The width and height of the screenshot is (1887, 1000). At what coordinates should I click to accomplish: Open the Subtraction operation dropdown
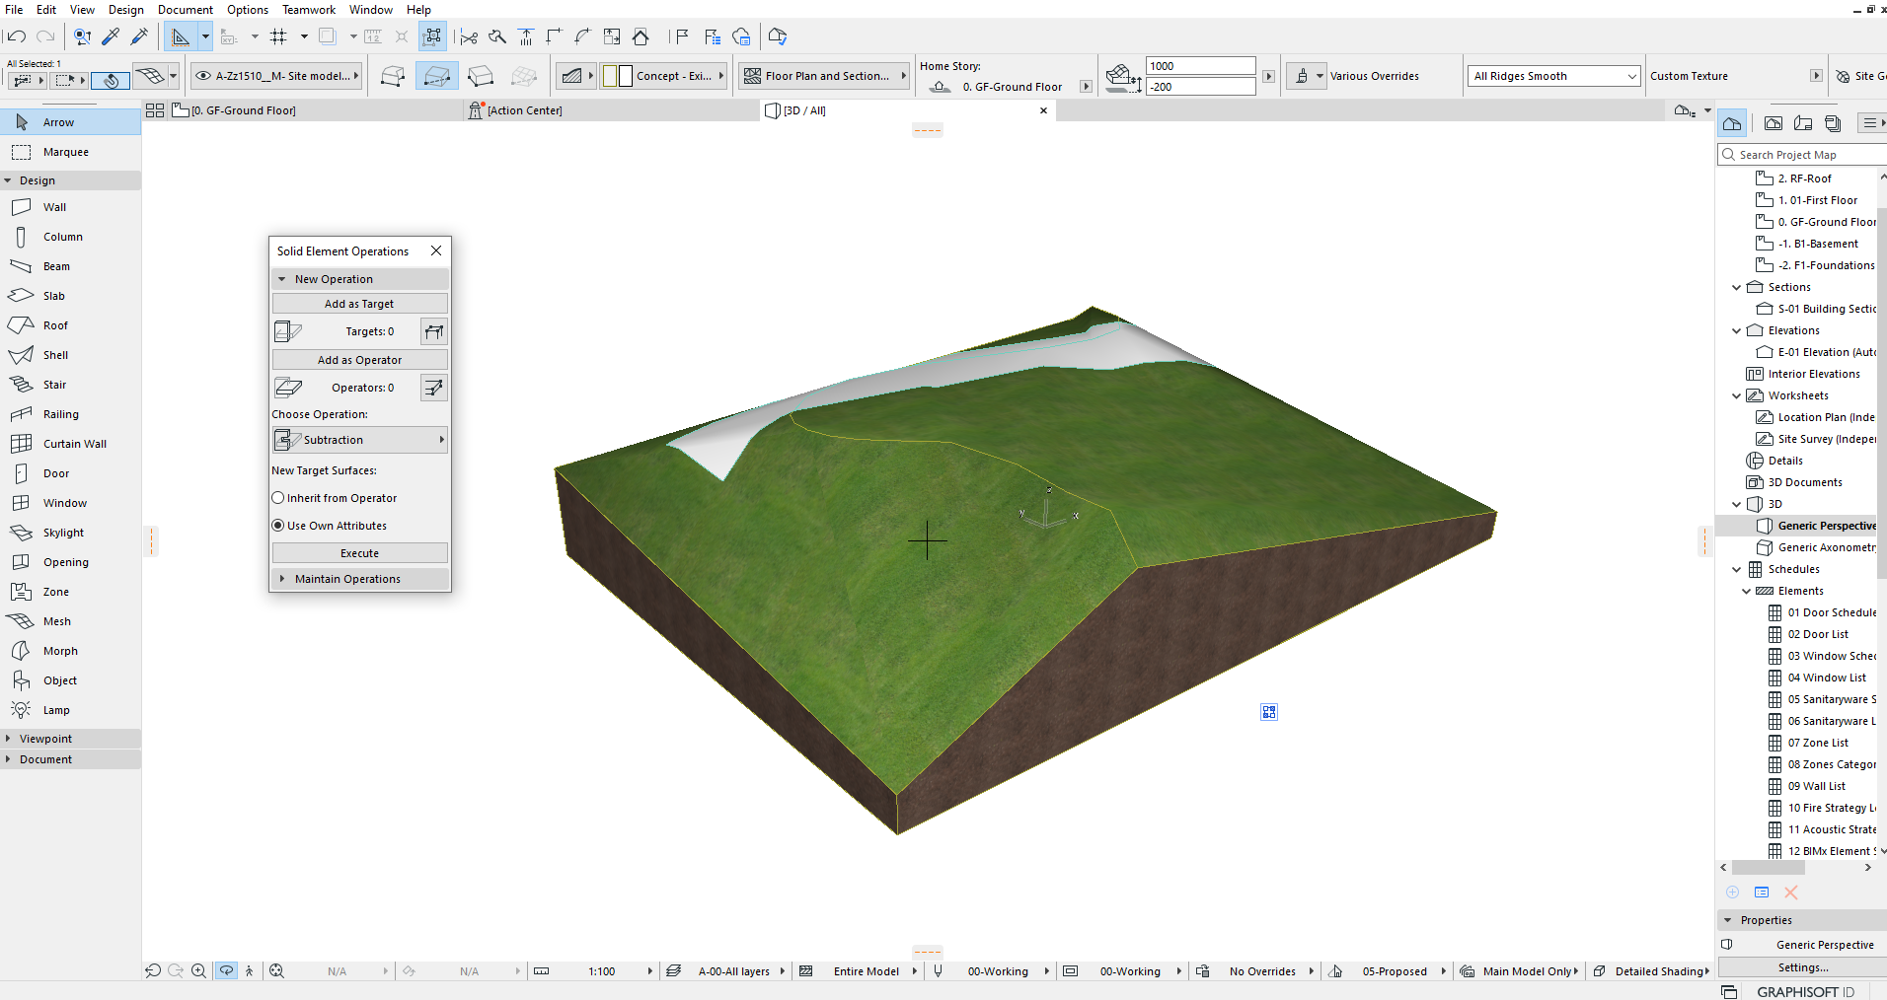pyautogui.click(x=360, y=440)
